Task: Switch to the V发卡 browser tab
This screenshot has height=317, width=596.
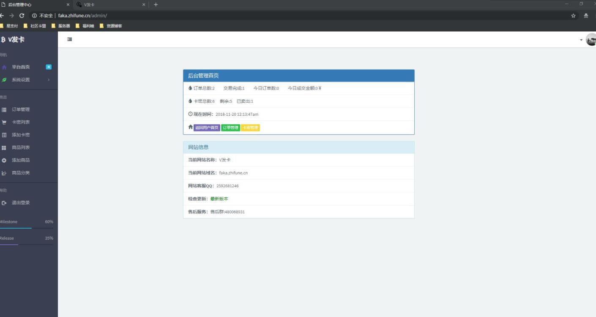Action: tap(110, 5)
